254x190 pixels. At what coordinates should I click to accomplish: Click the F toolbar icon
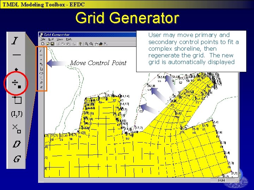(x=105, y=44)
